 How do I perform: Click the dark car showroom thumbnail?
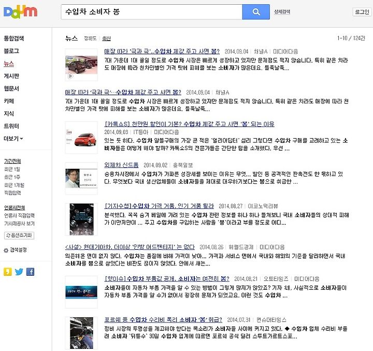click(x=81, y=65)
